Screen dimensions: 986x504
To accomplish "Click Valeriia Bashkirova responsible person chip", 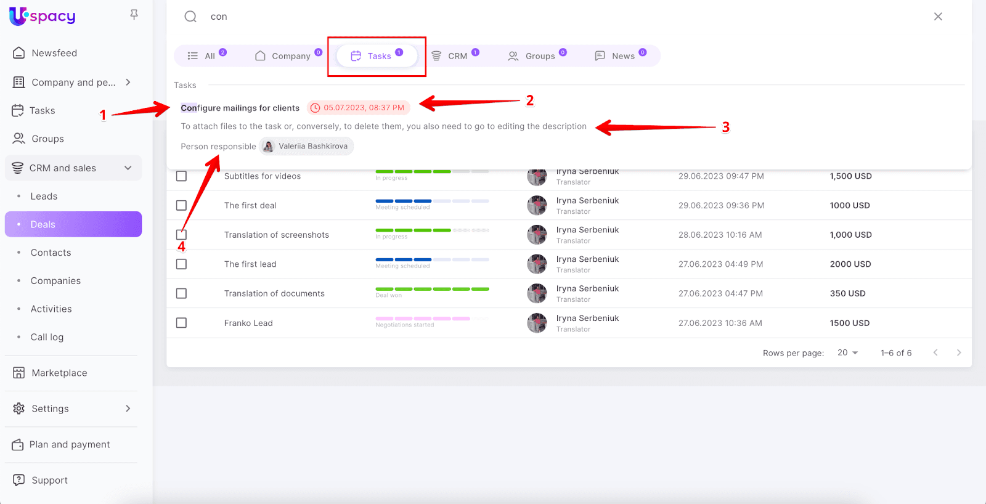I will (x=306, y=146).
